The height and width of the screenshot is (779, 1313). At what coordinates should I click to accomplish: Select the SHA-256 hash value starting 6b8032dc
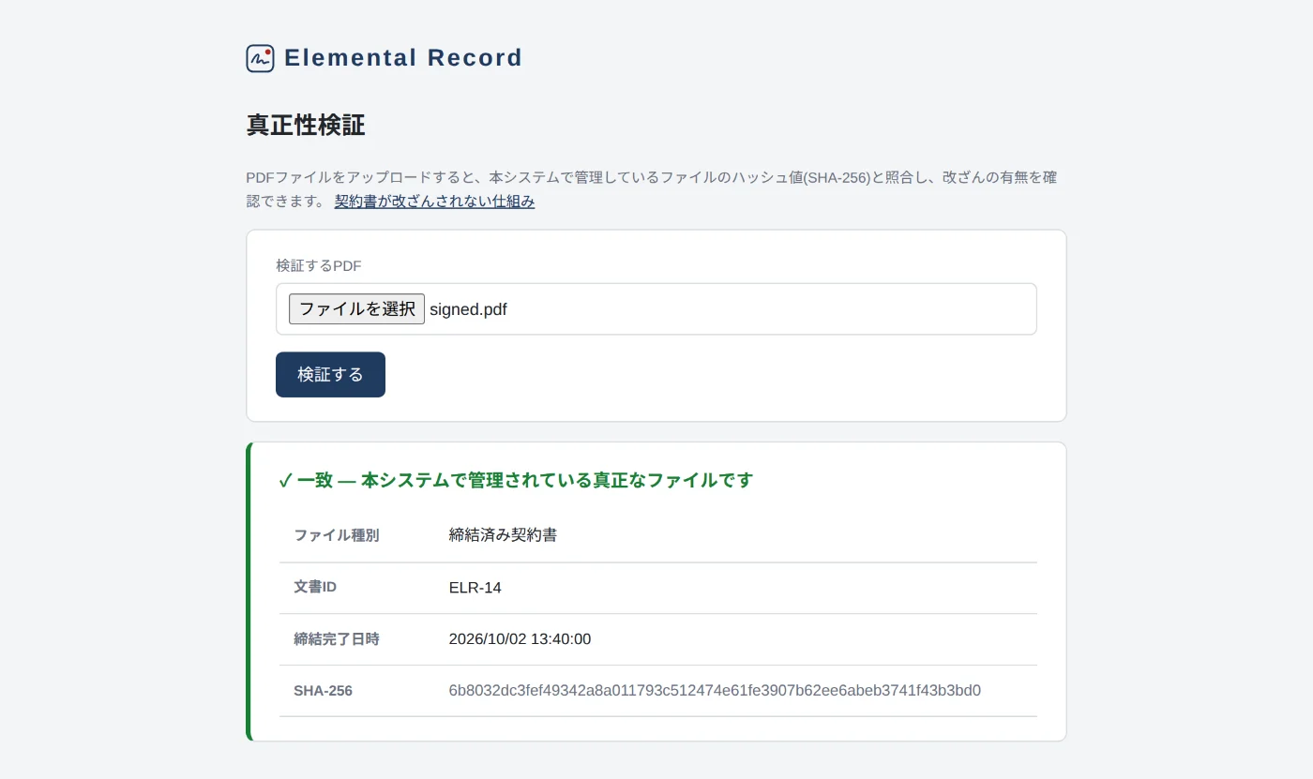pyautogui.click(x=715, y=691)
